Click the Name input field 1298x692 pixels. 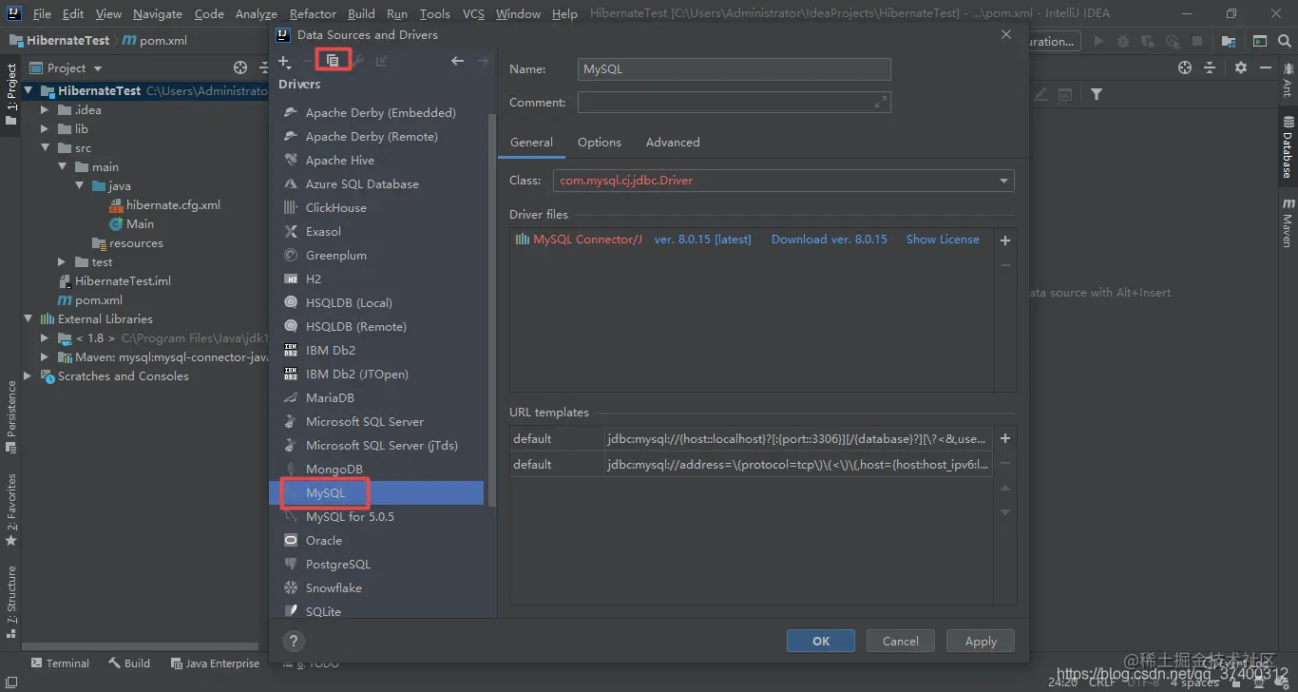click(735, 69)
